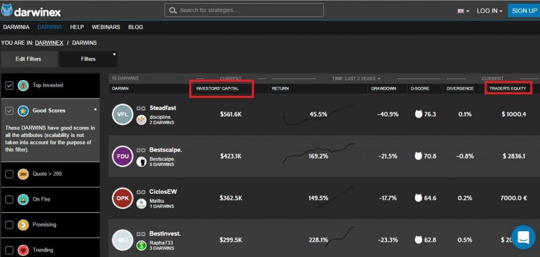Open the LOG IN dropdown
540x257 pixels.
489,11
